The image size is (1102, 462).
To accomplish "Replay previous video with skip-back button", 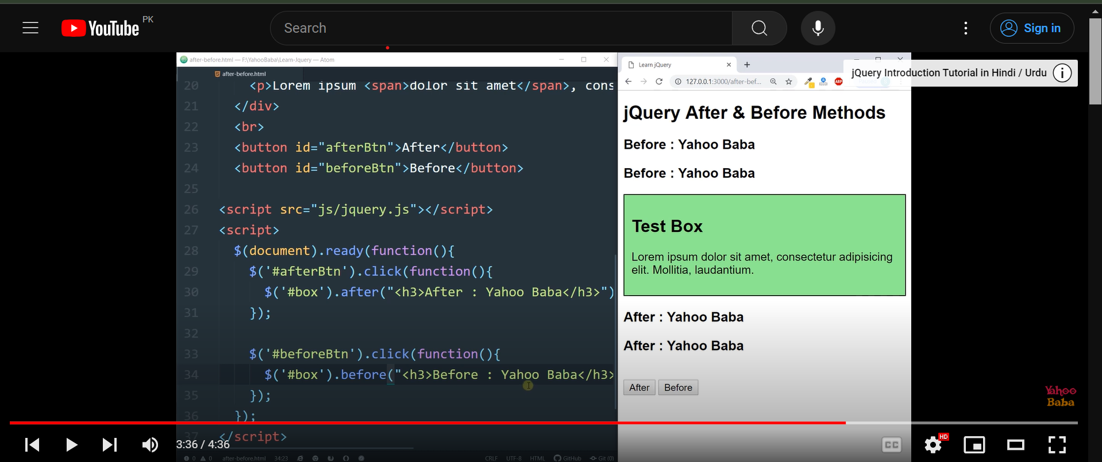I will [x=32, y=445].
